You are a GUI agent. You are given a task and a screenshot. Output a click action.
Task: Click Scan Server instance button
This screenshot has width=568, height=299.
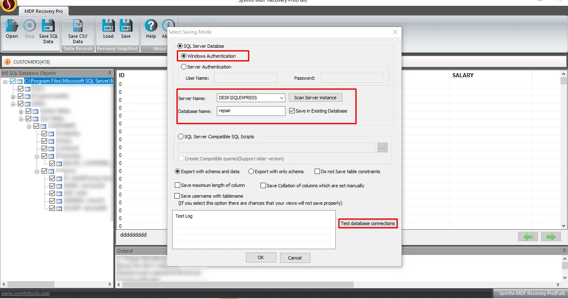click(315, 98)
